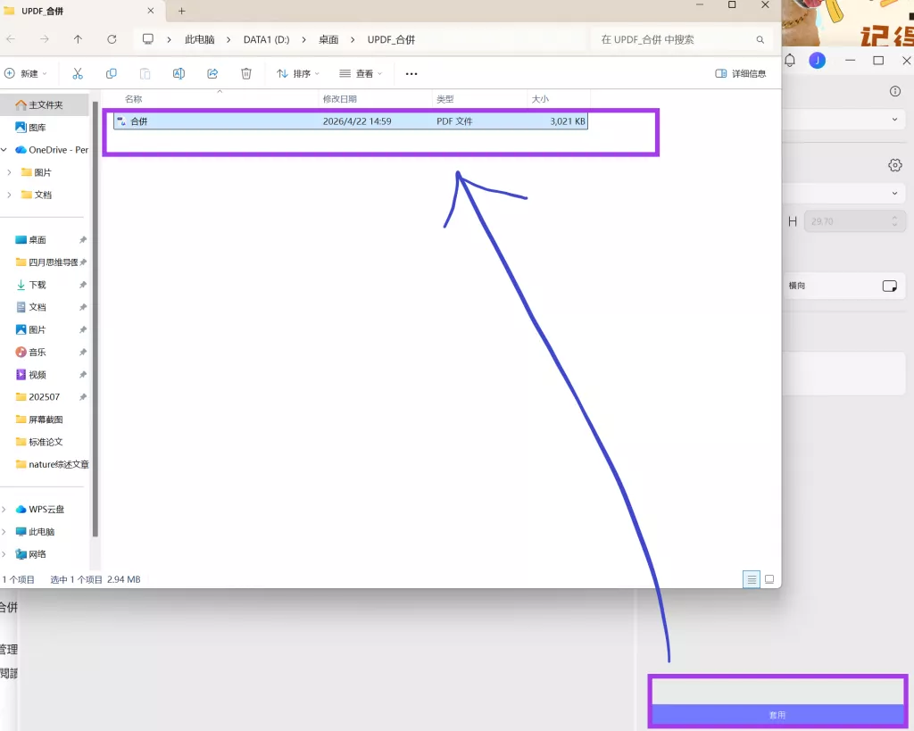This screenshot has width=914, height=731.
Task: Sort by 名称 column header
Action: pyautogui.click(x=134, y=99)
